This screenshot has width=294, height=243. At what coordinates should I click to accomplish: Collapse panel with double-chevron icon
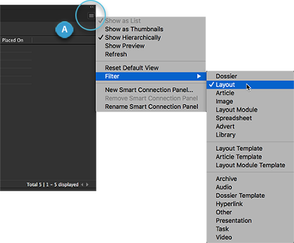pos(92,7)
